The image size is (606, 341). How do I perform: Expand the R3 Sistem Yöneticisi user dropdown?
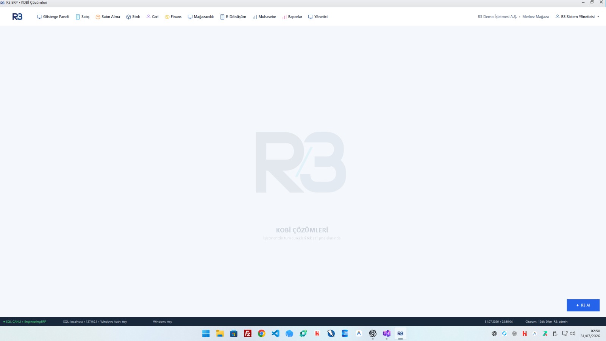(578, 17)
